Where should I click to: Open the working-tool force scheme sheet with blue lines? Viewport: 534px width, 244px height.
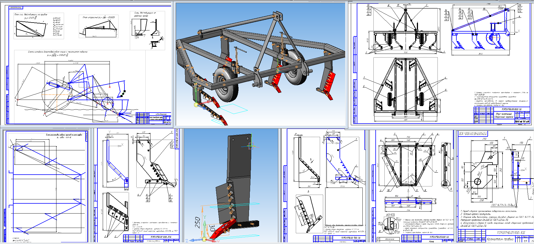pyautogui.click(x=47, y=186)
